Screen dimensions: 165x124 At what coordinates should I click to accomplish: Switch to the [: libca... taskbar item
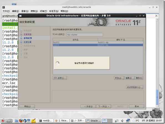click(62, 121)
